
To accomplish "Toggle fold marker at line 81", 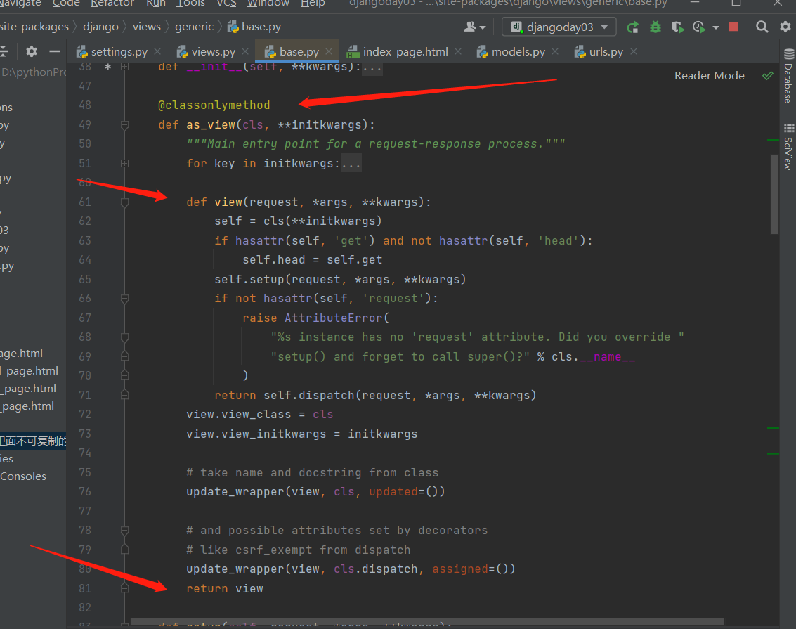I will pyautogui.click(x=124, y=588).
